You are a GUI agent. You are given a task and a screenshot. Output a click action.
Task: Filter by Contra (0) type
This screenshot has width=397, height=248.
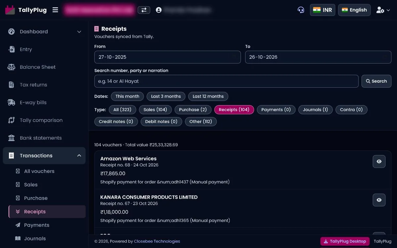point(351,110)
